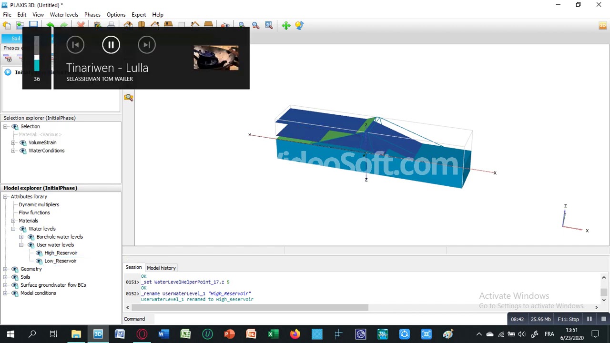610x343 pixels.
Task: Click the selection tool icon beside the 3D view
Action: click(128, 98)
